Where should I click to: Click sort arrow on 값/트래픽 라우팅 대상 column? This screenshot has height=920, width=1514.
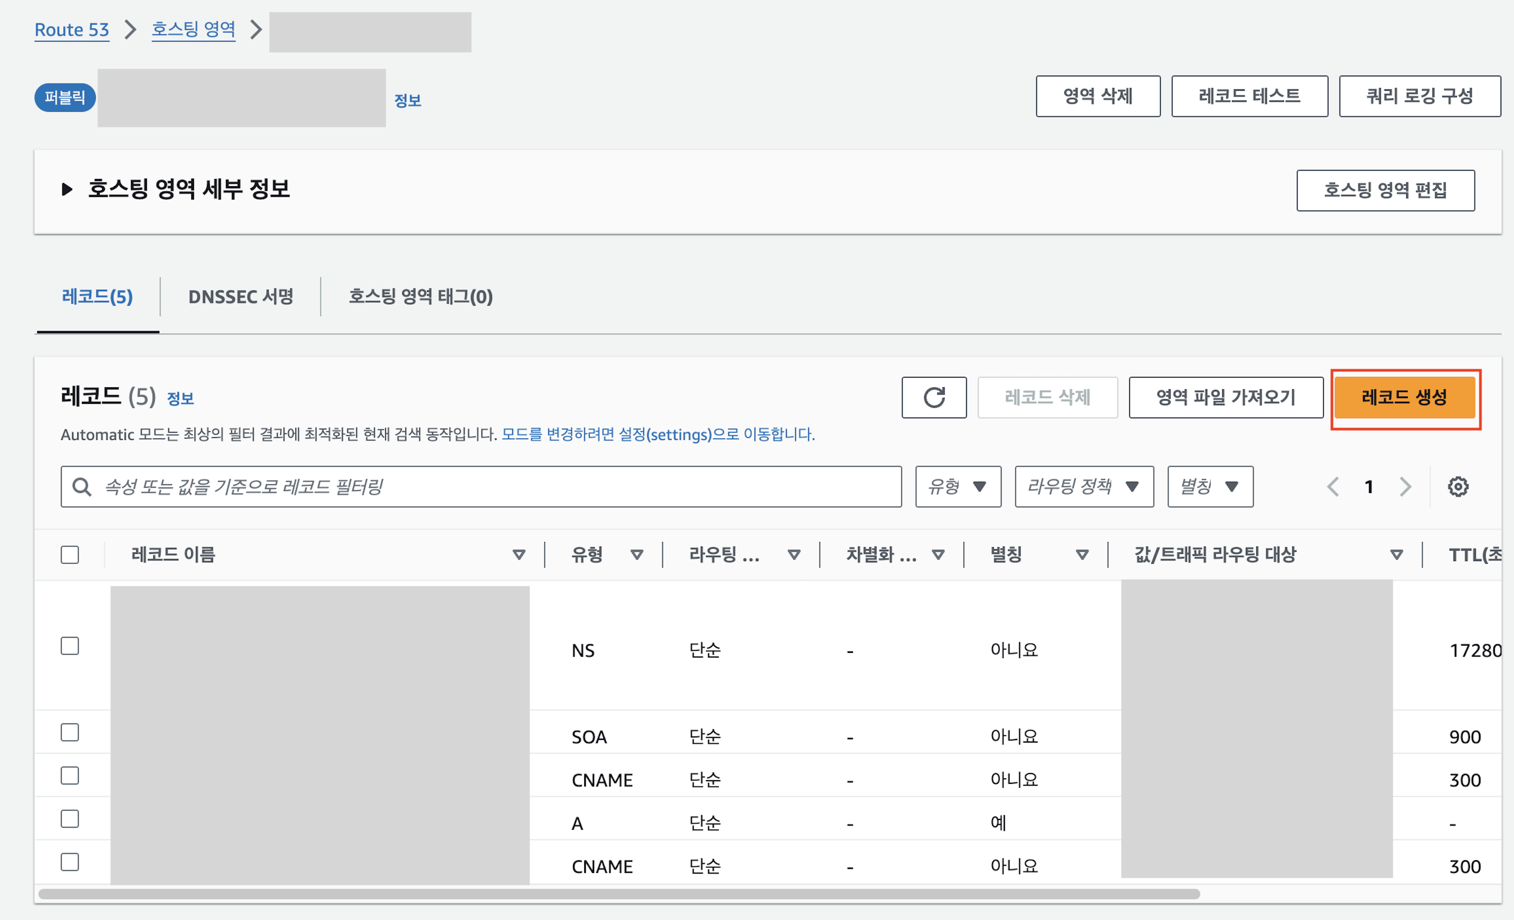1396,555
